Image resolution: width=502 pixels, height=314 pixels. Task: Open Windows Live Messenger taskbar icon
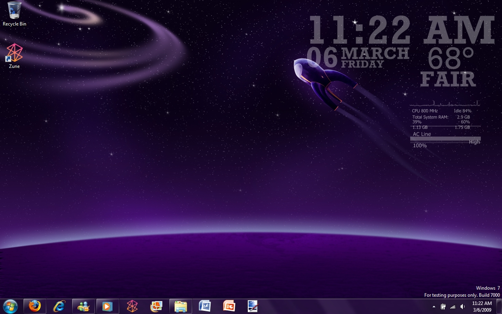click(84, 306)
